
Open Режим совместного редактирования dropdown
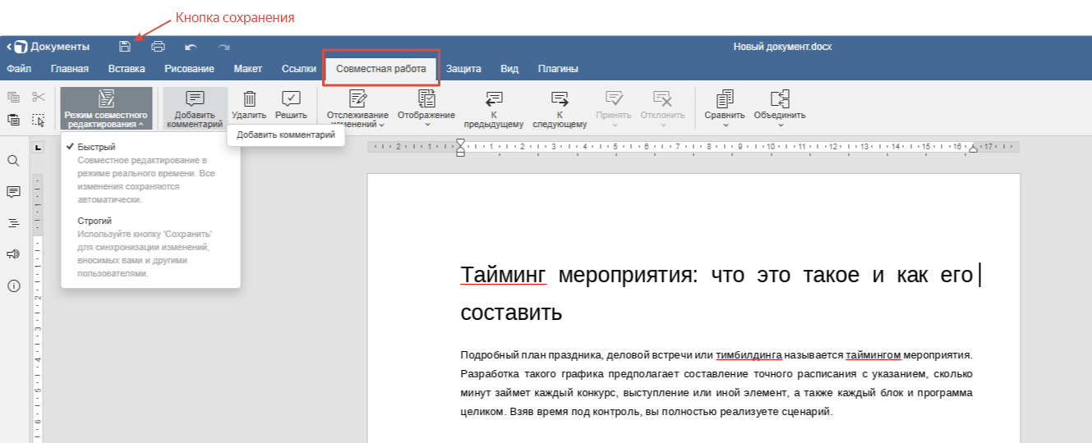click(106, 109)
